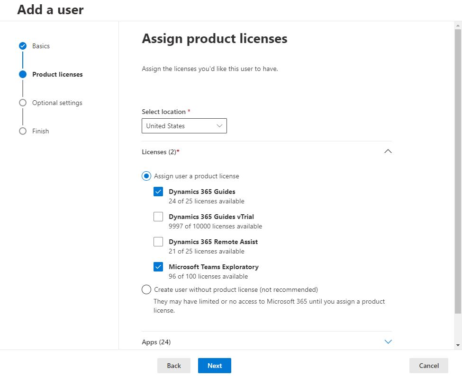The image size is (462, 376).
Task: Click the Optional settings step circle
Action: tap(22, 103)
